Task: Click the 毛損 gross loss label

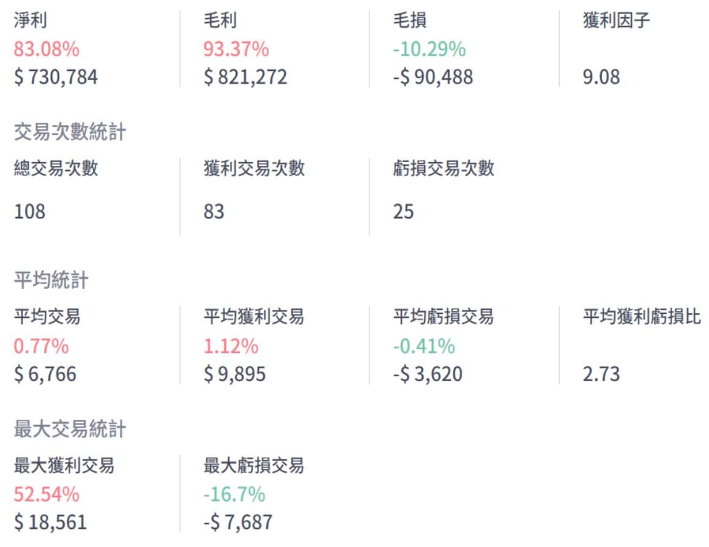Action: 410,20
